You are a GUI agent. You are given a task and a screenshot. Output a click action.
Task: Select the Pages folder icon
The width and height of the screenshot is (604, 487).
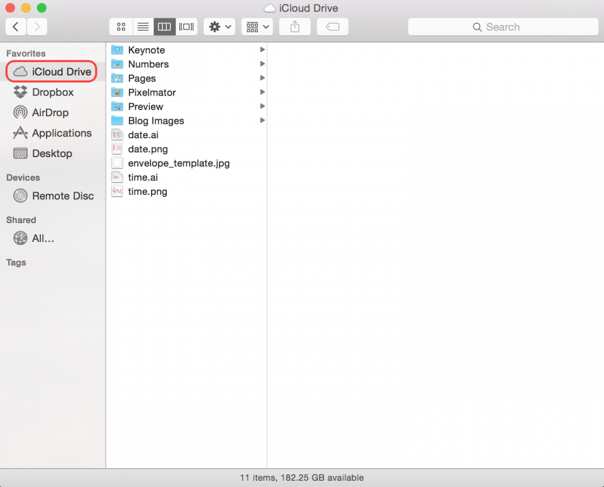tap(117, 78)
